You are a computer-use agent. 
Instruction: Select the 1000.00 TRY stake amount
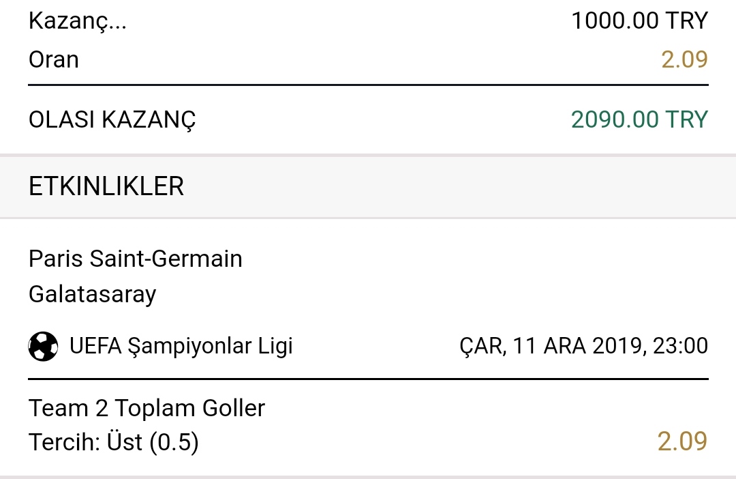click(x=639, y=20)
